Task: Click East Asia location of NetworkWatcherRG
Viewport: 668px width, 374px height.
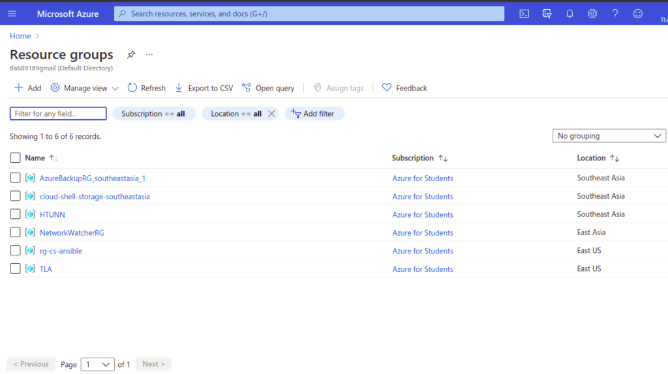Action: (x=591, y=233)
